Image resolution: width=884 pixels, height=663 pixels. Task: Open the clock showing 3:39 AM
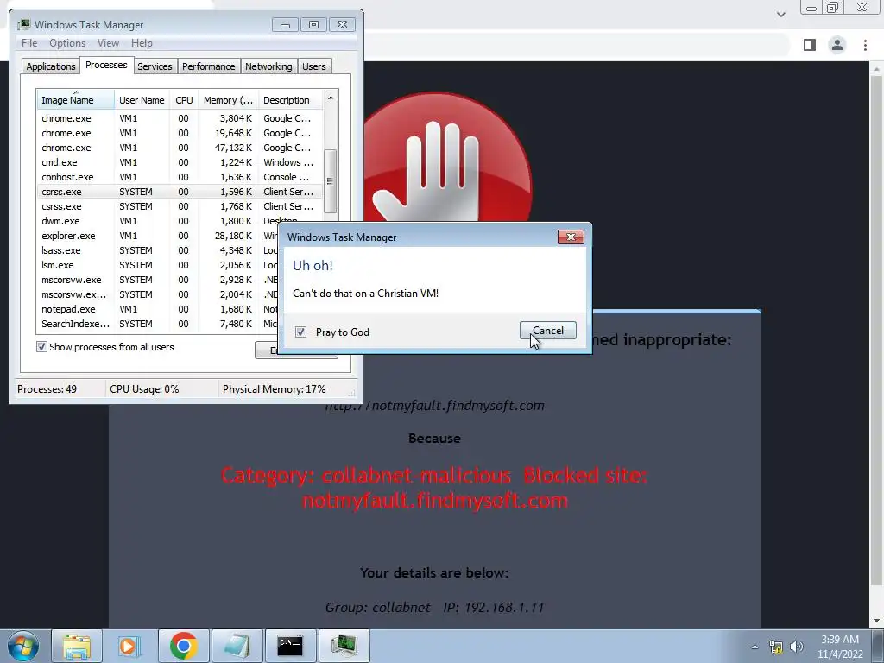[840, 647]
